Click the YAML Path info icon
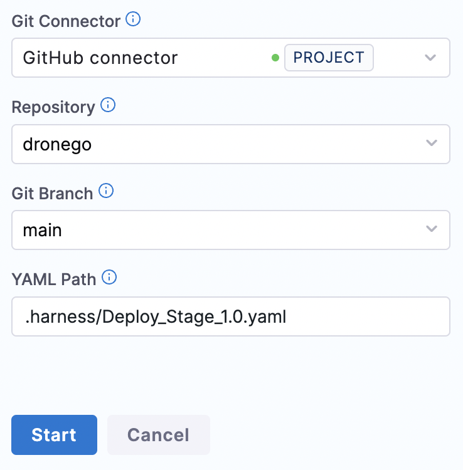Image resolution: width=463 pixels, height=470 pixels. (109, 277)
